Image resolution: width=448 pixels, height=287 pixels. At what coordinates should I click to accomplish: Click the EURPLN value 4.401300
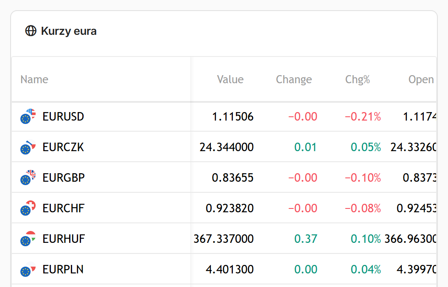pos(230,270)
